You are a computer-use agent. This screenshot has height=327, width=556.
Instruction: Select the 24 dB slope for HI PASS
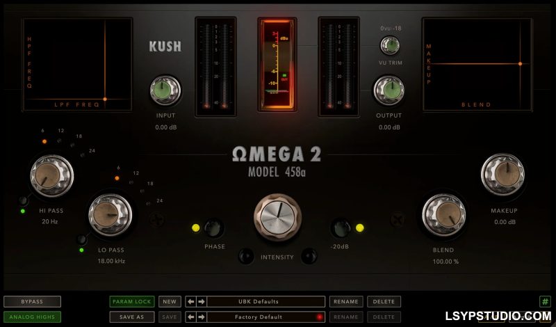(x=83, y=155)
